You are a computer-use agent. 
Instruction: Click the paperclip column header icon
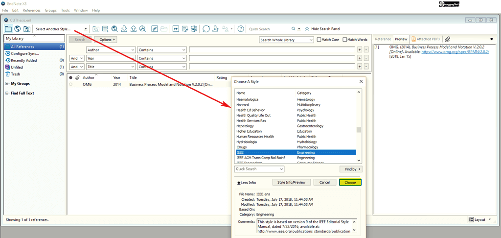click(77, 77)
